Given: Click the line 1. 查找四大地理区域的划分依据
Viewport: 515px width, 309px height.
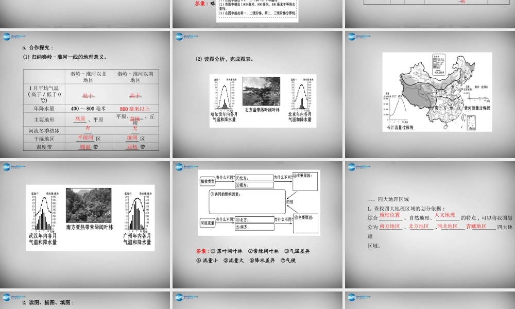Looking at the screenshot, I should (x=406, y=209).
